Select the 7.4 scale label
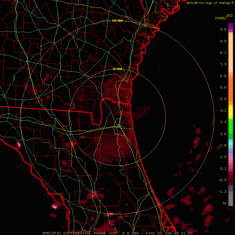The width and height of the screenshot is (235, 235). [223, 64]
